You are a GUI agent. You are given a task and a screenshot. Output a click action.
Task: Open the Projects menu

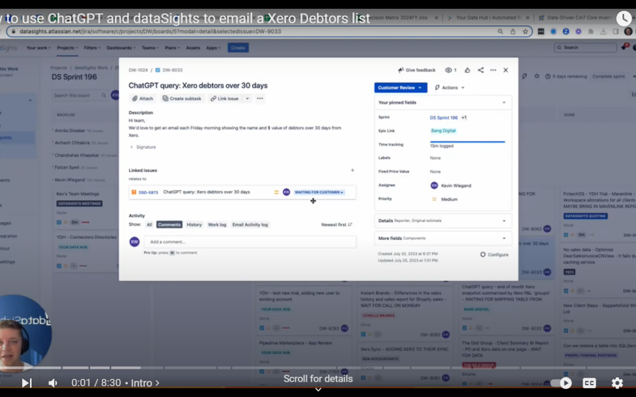[67, 48]
